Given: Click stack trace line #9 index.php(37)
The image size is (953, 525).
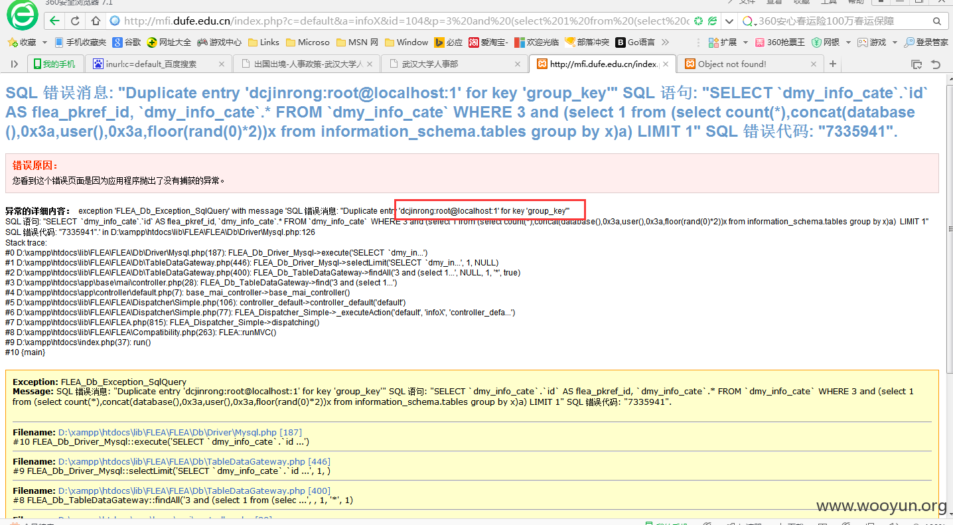Looking at the screenshot, I should point(78,342).
